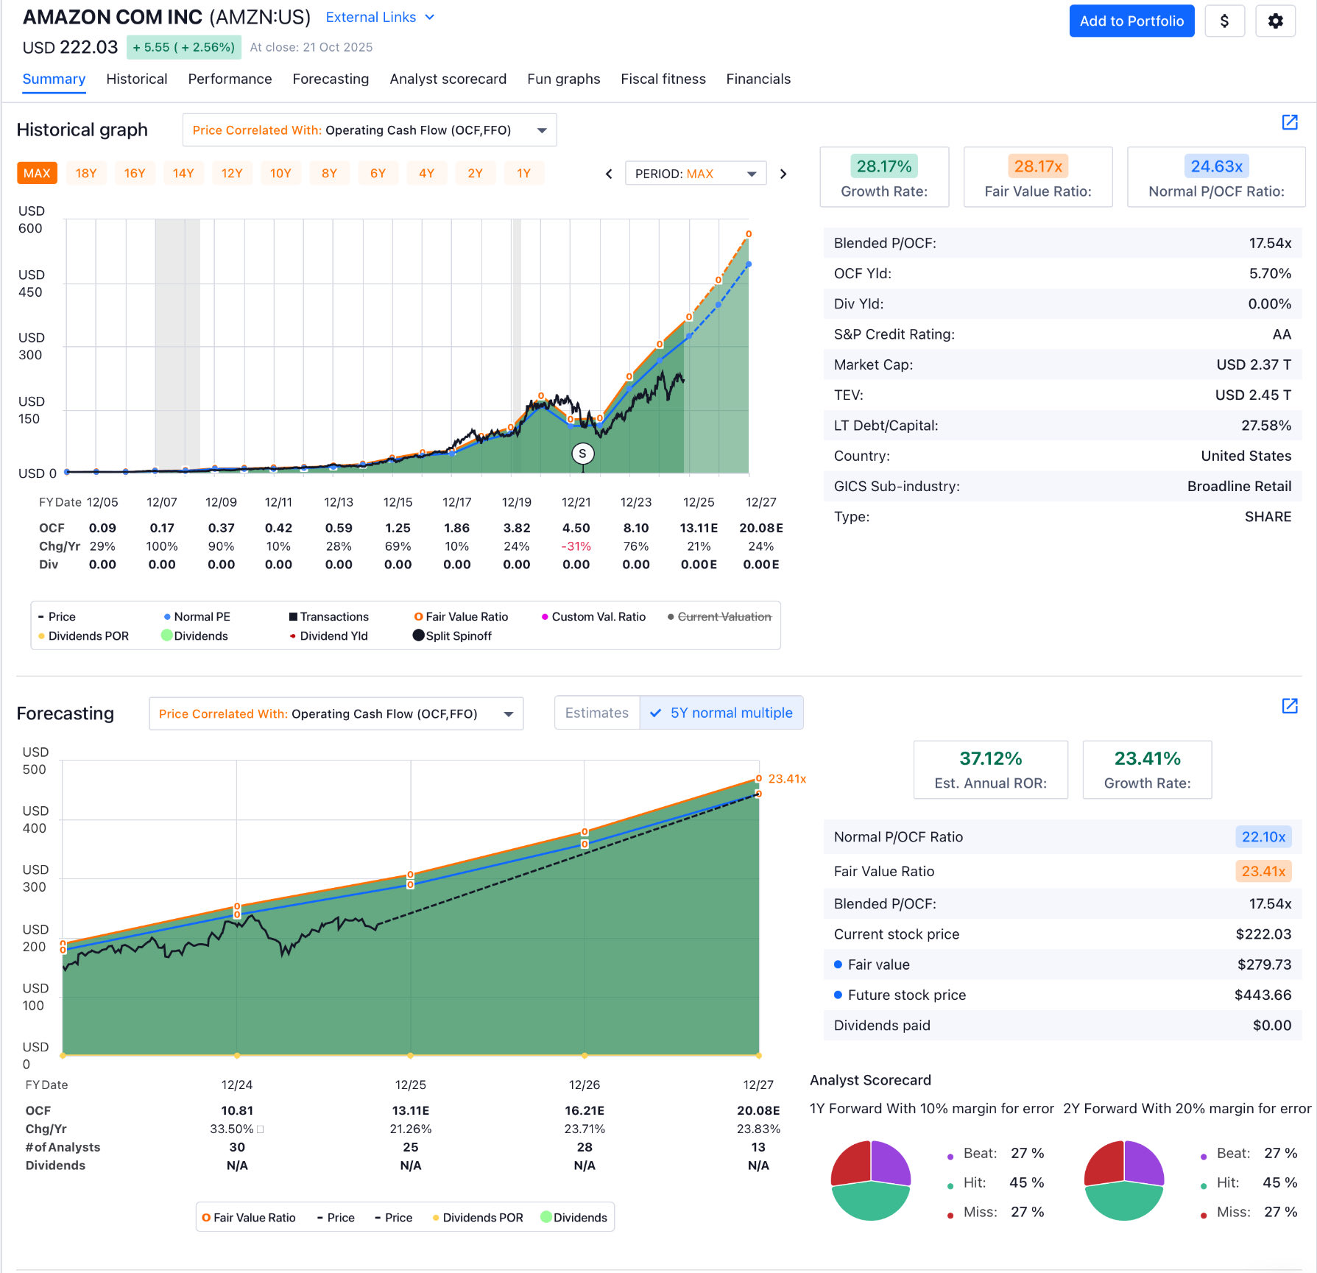Toggle the Dividends legend item on the forecast chart

(573, 1217)
